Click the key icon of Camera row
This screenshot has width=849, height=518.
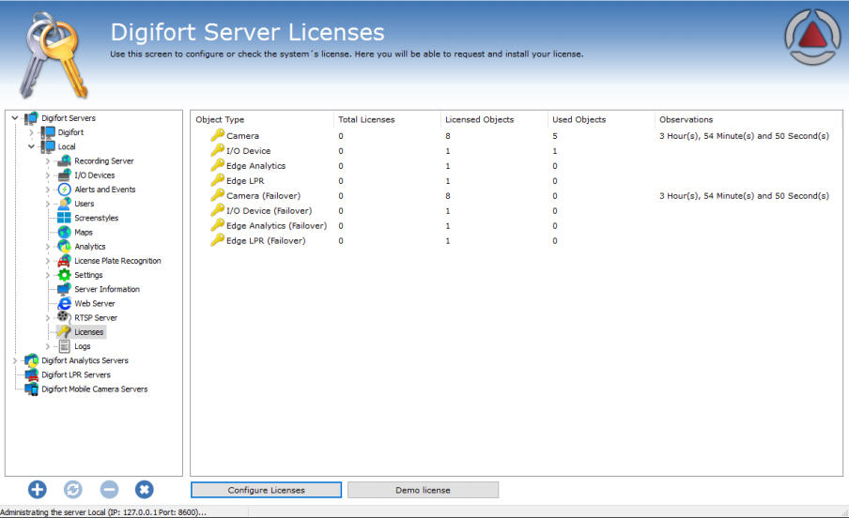click(218, 135)
